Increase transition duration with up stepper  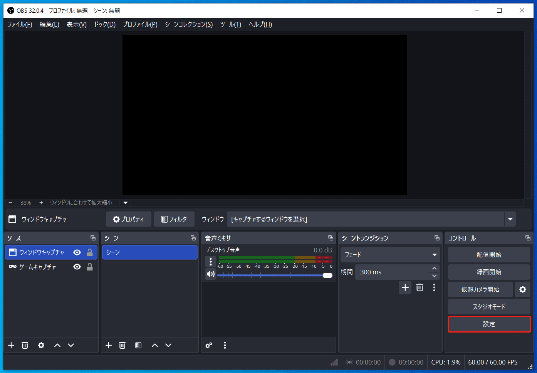(435, 268)
